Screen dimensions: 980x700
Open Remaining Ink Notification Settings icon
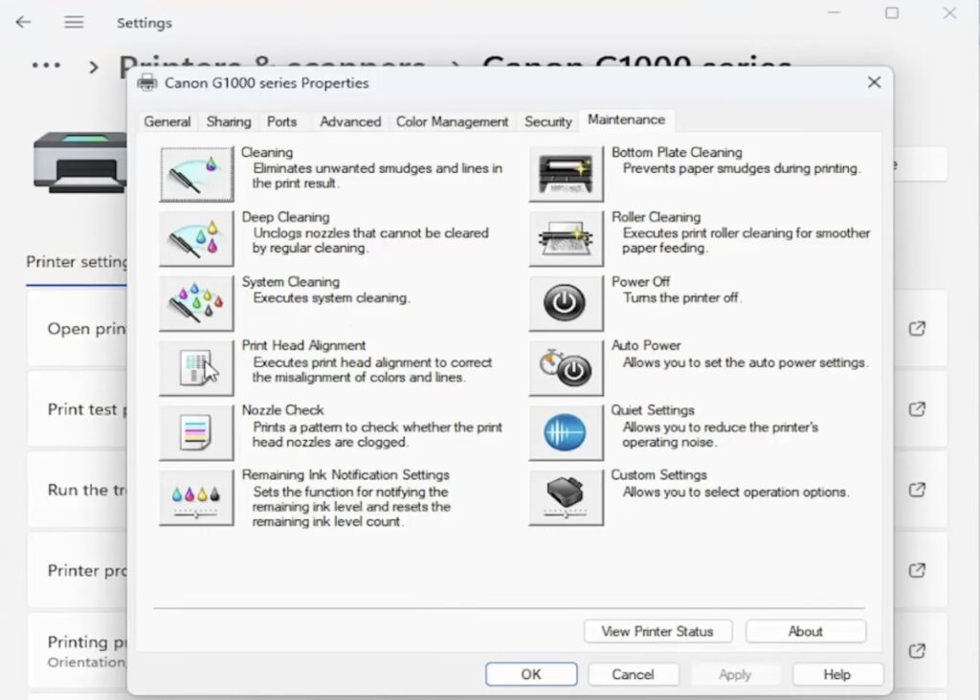click(196, 497)
